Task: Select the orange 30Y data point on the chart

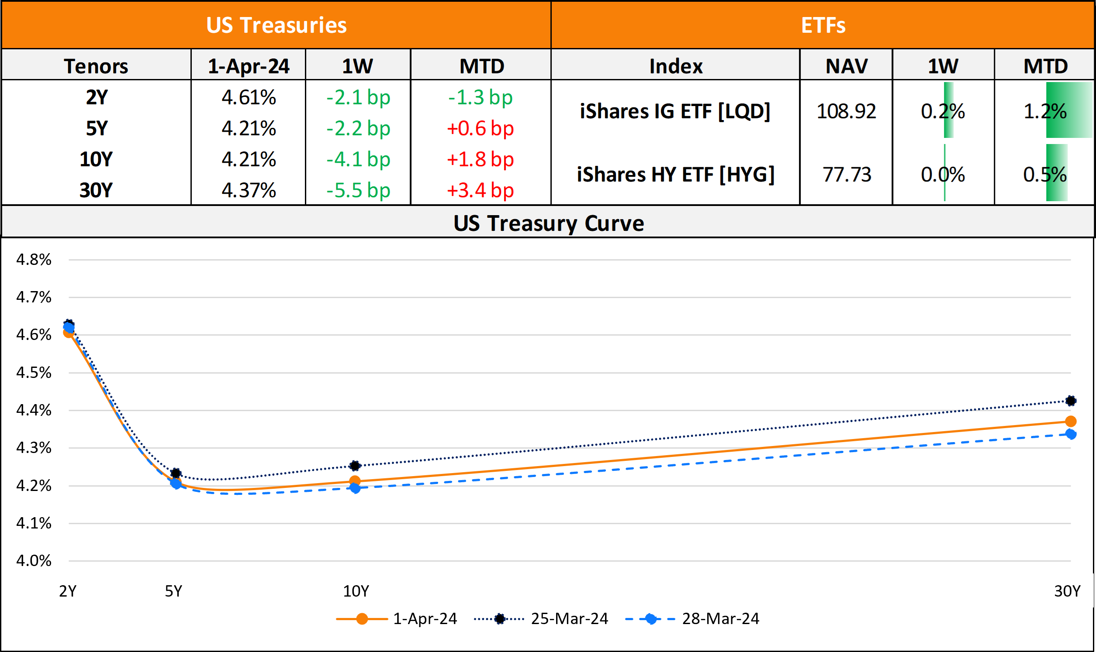Action: [x=1071, y=421]
